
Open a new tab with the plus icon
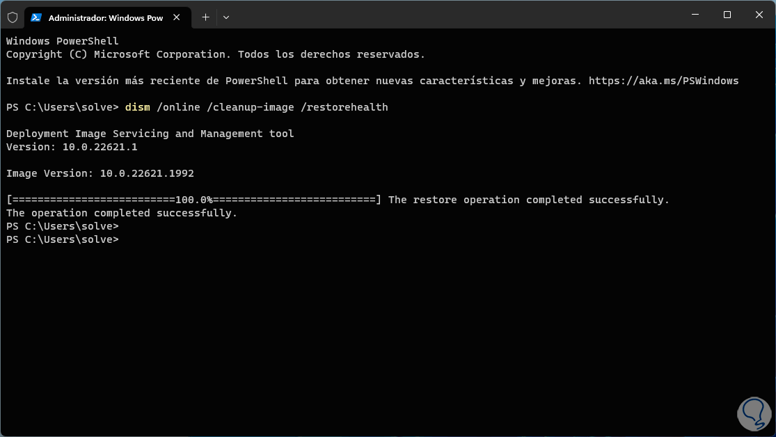coord(205,17)
